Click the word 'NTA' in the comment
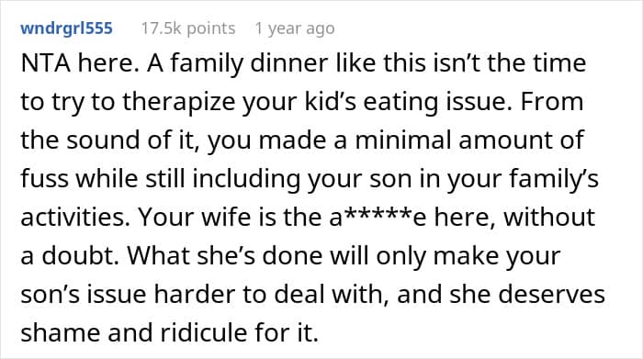Image resolution: width=643 pixels, height=359 pixels. point(46,63)
